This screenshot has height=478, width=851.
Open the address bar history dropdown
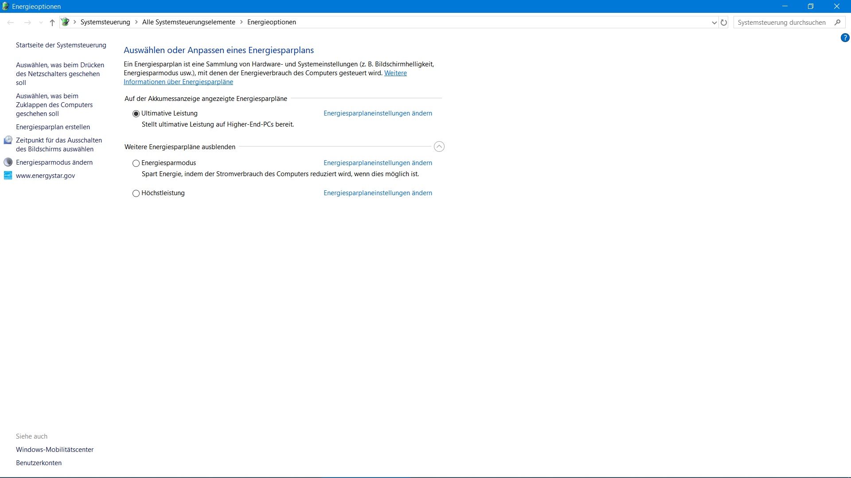(714, 23)
